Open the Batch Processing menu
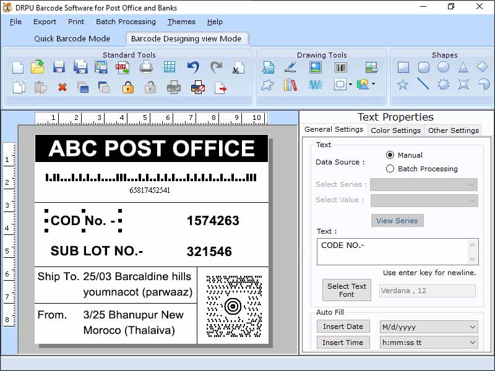 pos(126,22)
